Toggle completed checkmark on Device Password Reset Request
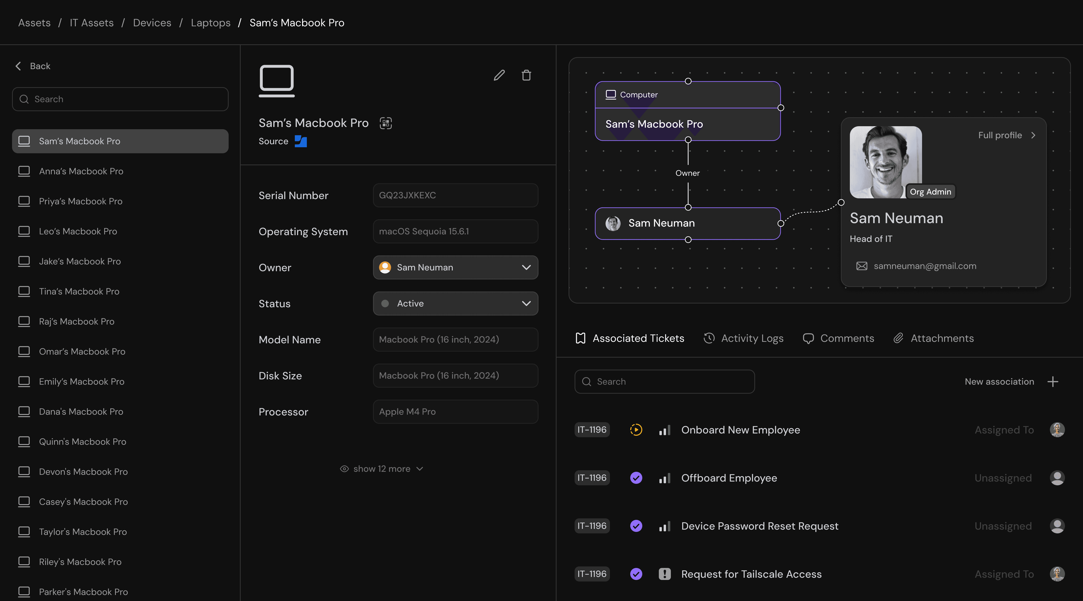1083x601 pixels. click(x=636, y=526)
